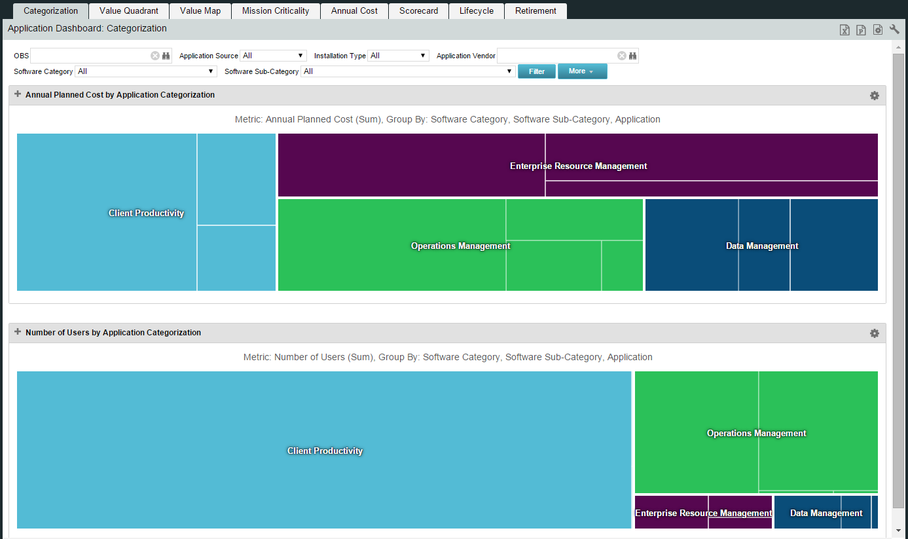Export dashboard to PowerPoint
908x539 pixels.
(861, 30)
